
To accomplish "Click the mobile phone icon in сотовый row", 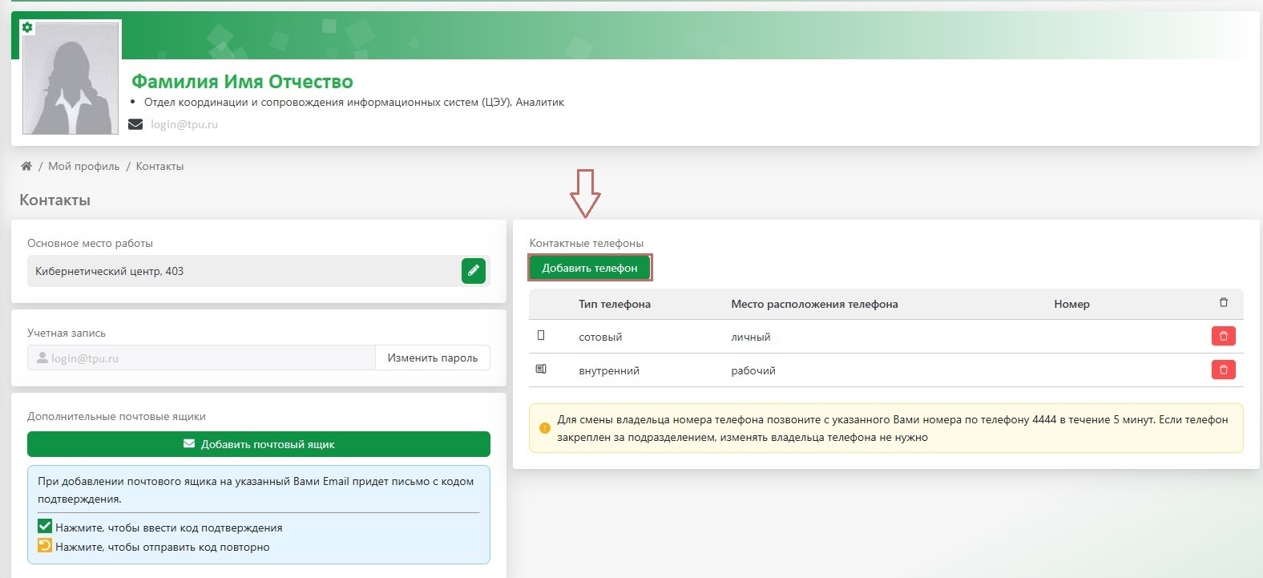I will click(541, 335).
